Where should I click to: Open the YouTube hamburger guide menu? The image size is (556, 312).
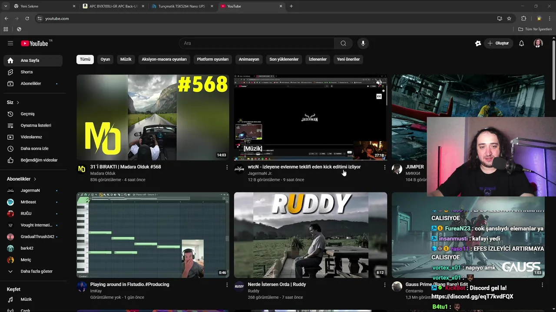click(x=10, y=43)
